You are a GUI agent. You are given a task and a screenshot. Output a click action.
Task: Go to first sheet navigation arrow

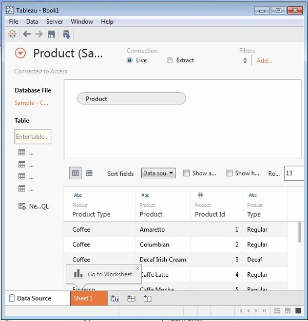240,311
